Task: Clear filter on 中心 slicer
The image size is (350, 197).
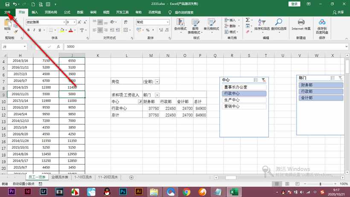Action: tap(264, 80)
